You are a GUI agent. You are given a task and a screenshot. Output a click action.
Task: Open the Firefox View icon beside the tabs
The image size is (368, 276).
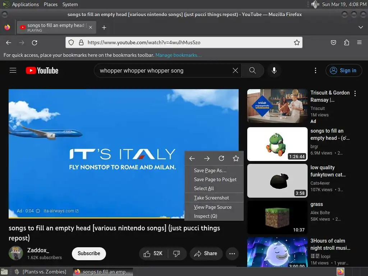pos(7,27)
